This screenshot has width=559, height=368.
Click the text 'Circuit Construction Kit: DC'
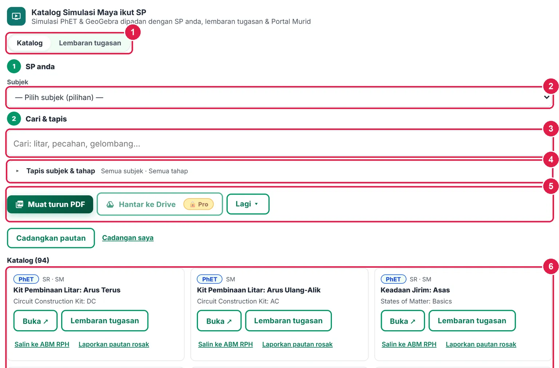55,301
